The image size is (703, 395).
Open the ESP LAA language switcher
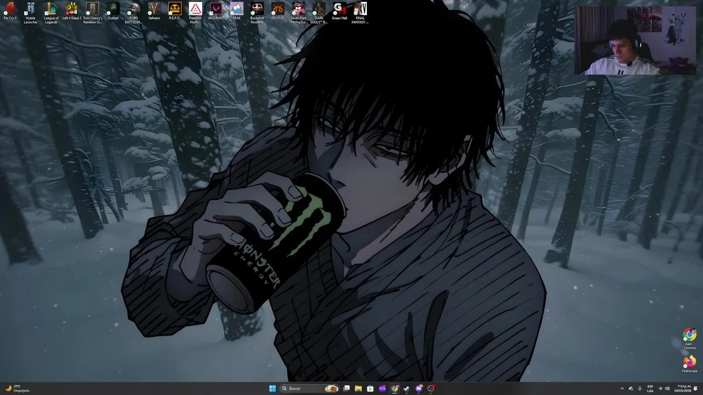click(650, 388)
